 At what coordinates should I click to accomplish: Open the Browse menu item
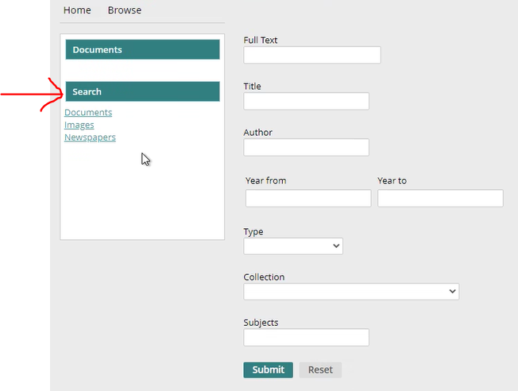(x=125, y=10)
